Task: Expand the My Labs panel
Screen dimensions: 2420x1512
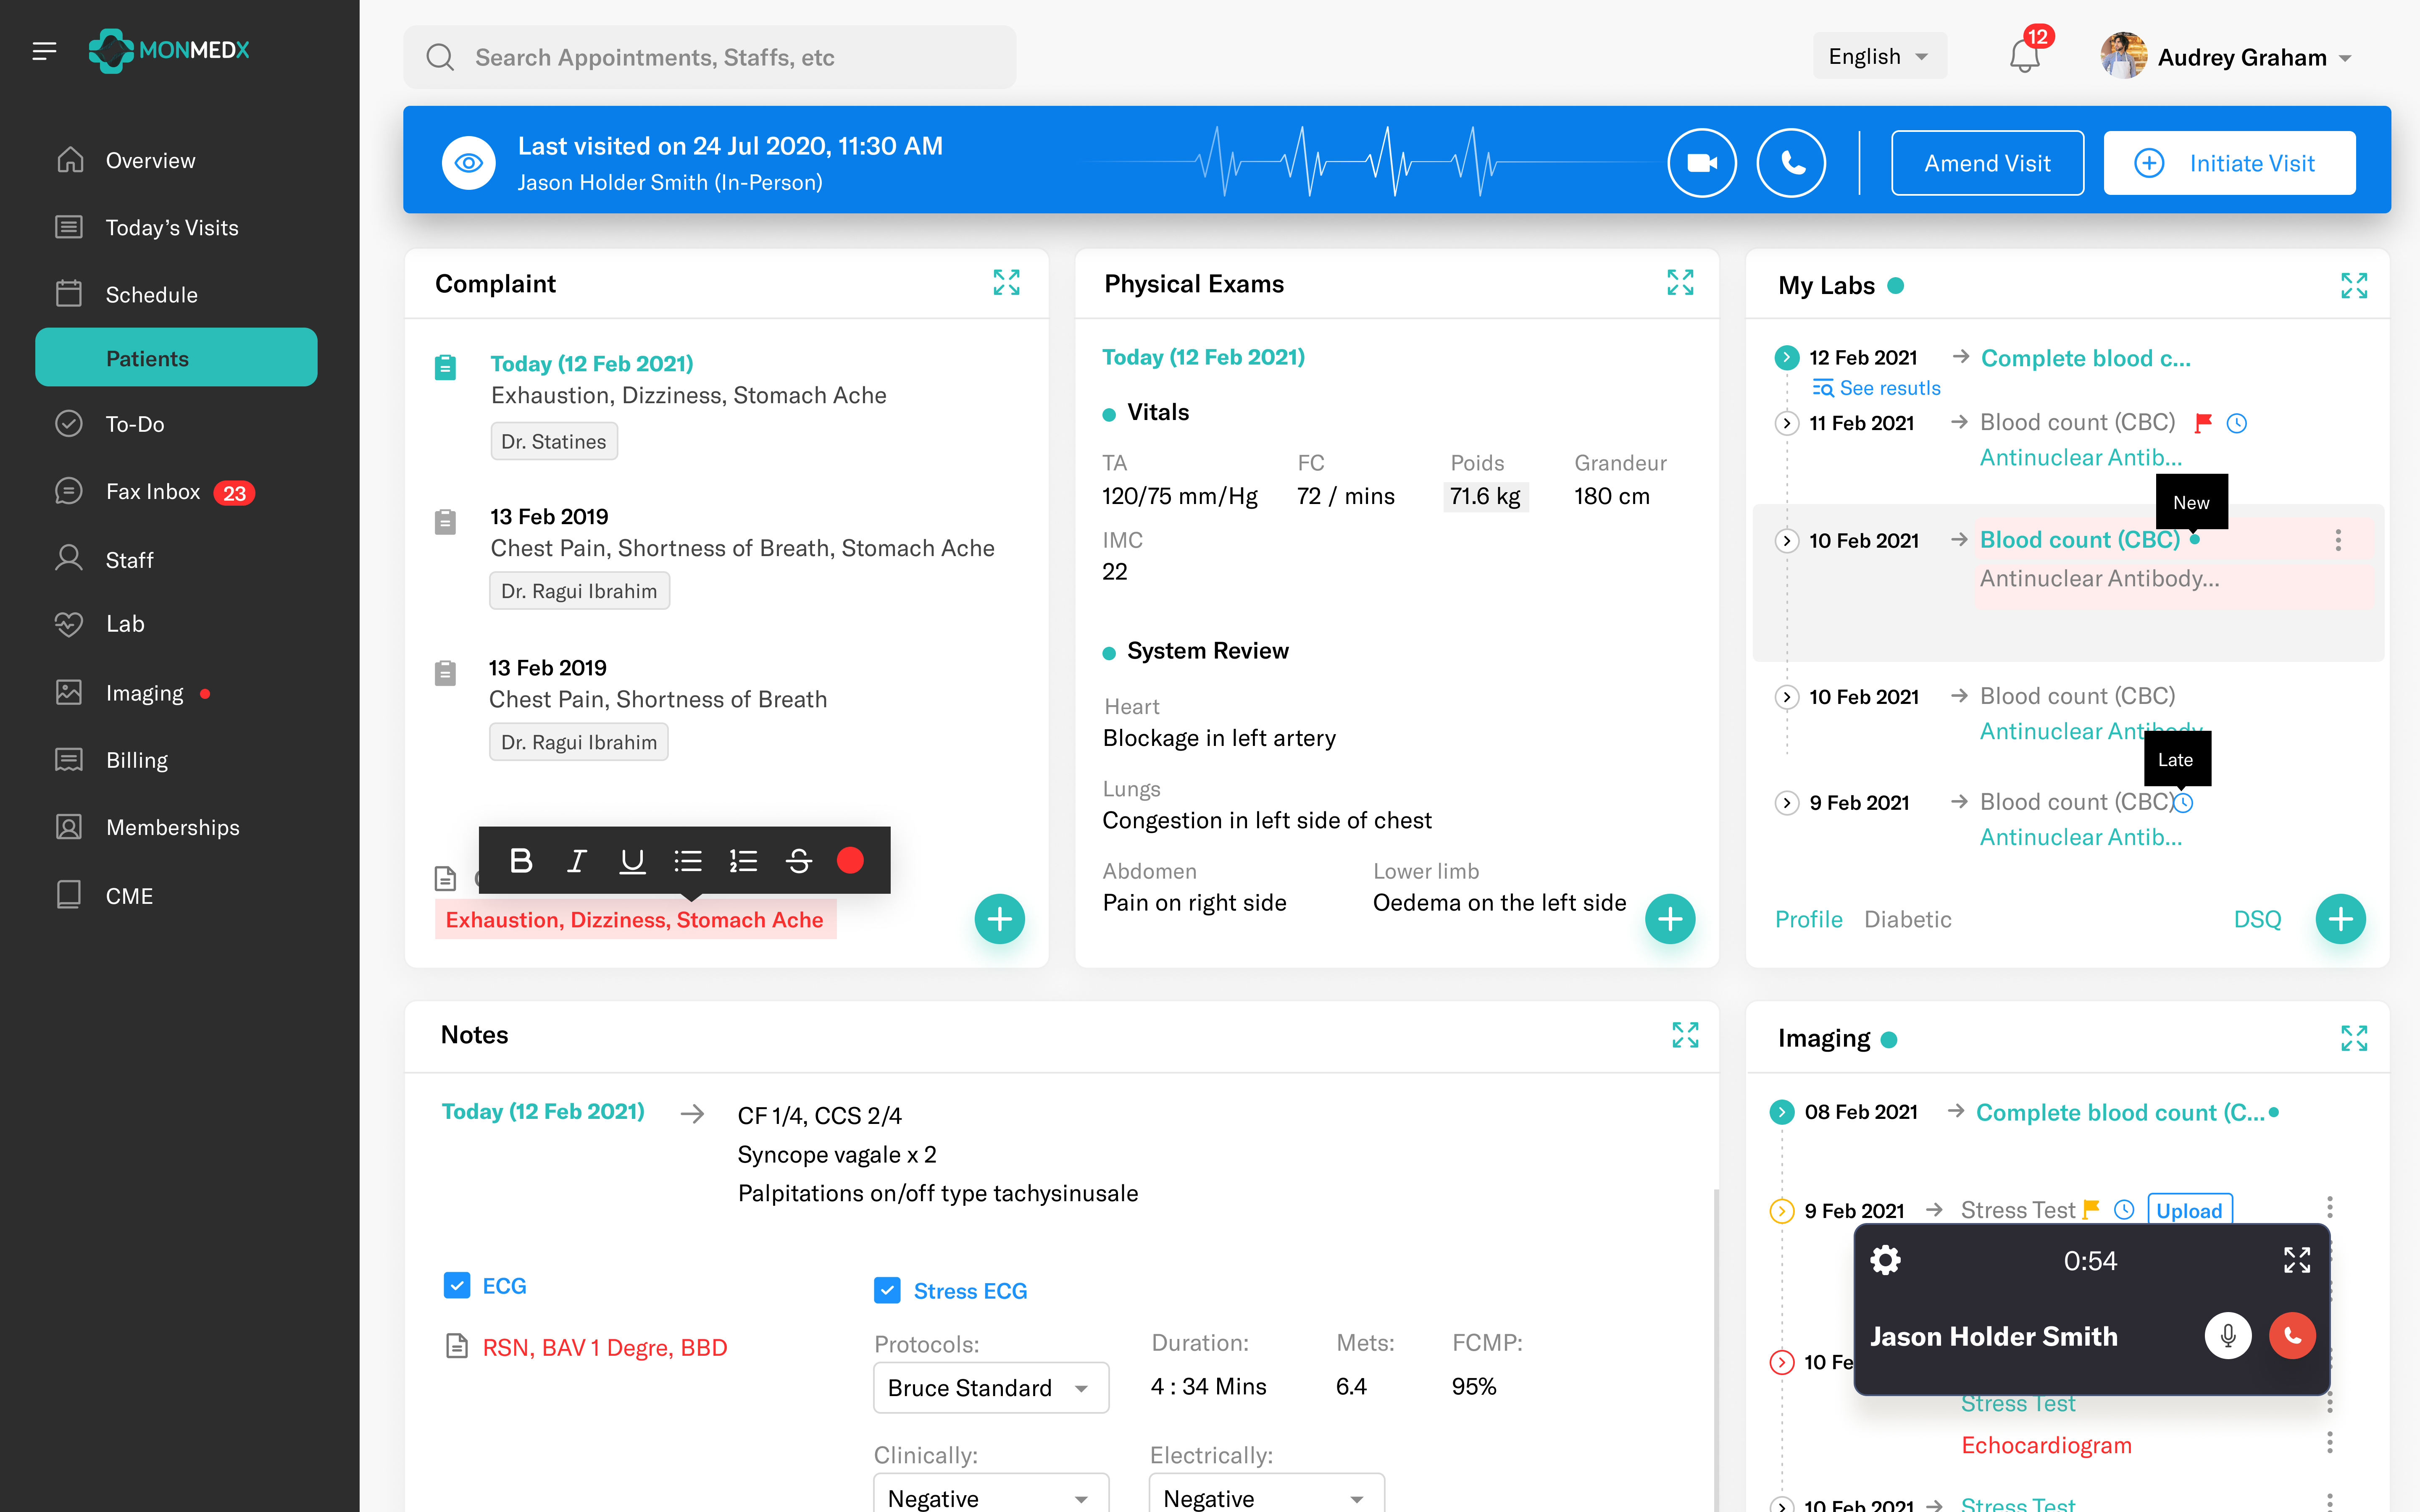Action: click(2353, 286)
